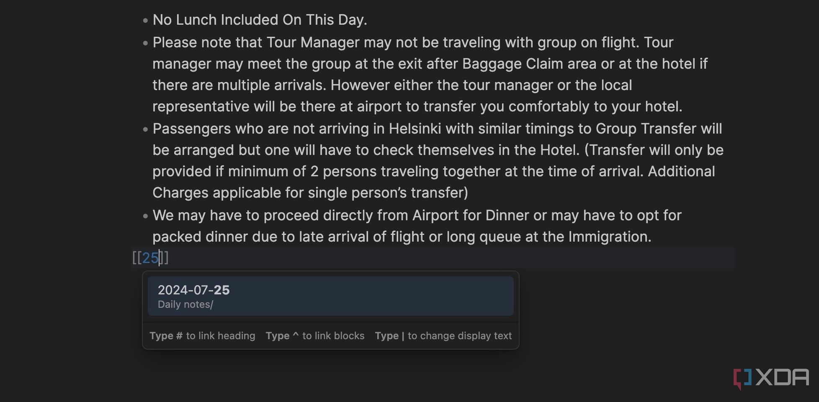The image size is (819, 402).
Task: Click the opening [[ brackets of the link
Action: pyautogui.click(x=137, y=258)
